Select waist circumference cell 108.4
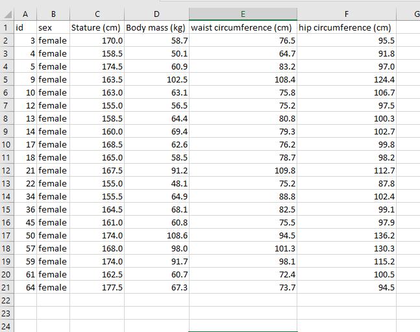This screenshot has width=420, height=332. point(243,79)
